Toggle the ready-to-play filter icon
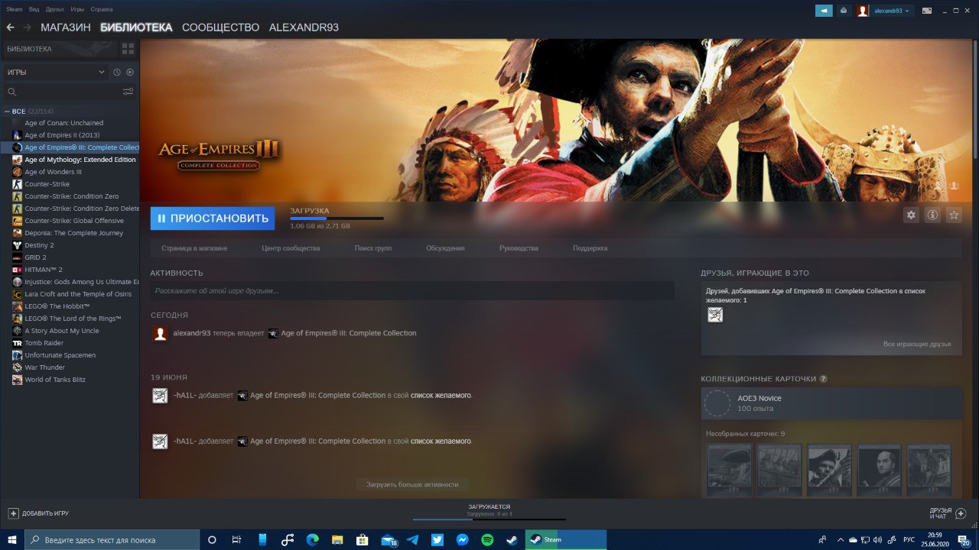Screen dimensions: 979x550 tap(130, 72)
